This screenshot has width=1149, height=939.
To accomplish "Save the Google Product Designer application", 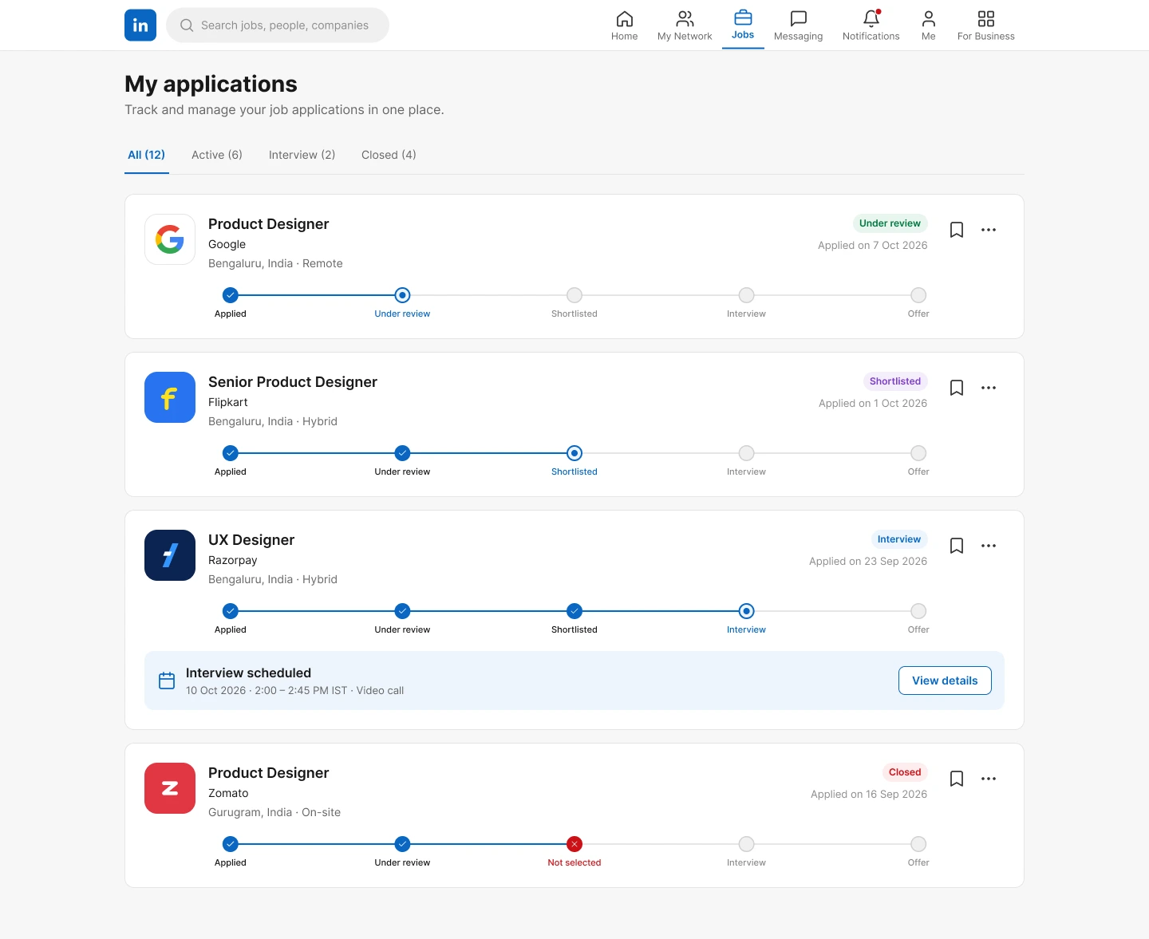I will [957, 230].
